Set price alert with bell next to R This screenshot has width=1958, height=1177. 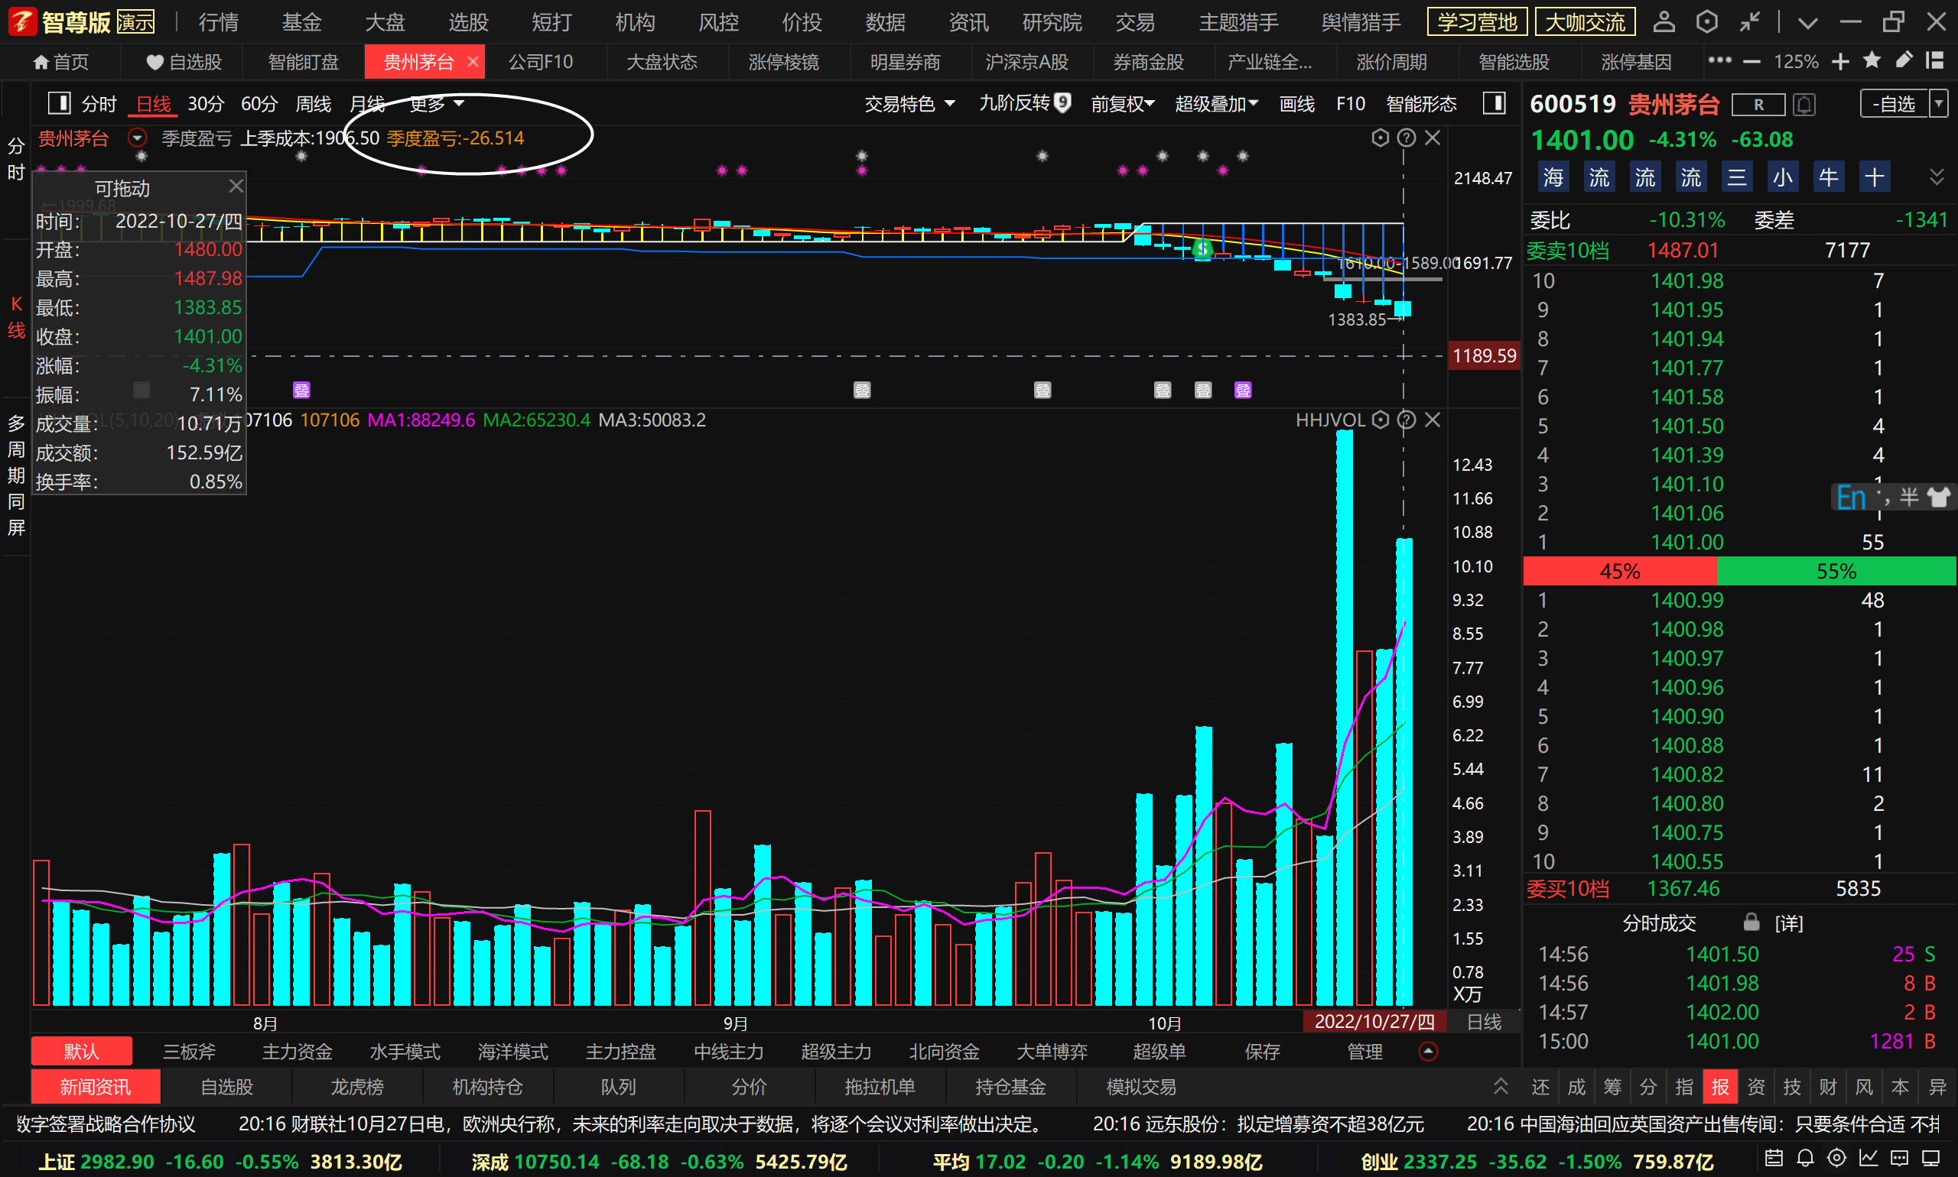click(1804, 104)
